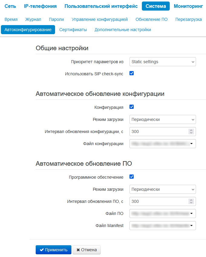Go to the Мониторинг tab
The image size is (206, 257).
click(188, 6)
